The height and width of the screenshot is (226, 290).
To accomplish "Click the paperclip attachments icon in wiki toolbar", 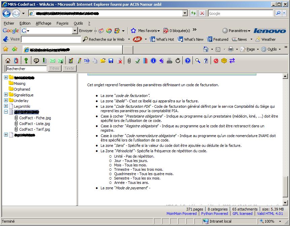I will (129, 61).
